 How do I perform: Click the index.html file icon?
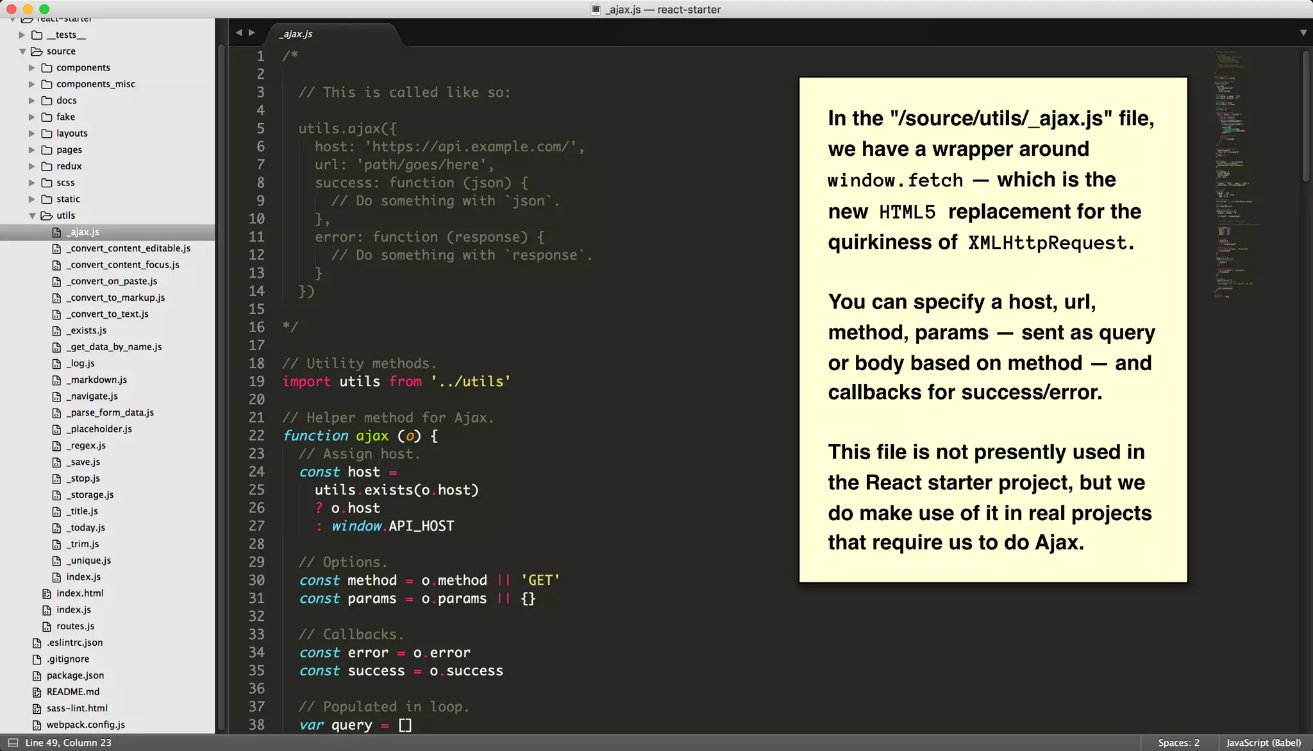(47, 593)
